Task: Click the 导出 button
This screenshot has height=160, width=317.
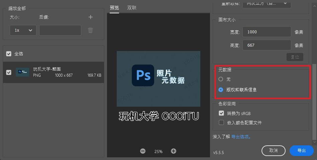Action: tap(301, 151)
